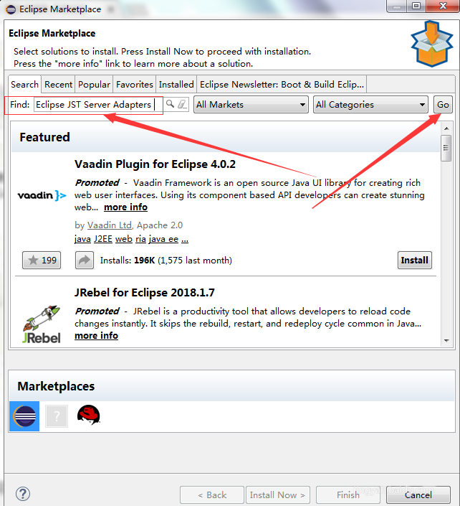Favorite Vaadin plugin with the 199 star button
Viewport: 460px width, 506px height.
[x=42, y=260]
